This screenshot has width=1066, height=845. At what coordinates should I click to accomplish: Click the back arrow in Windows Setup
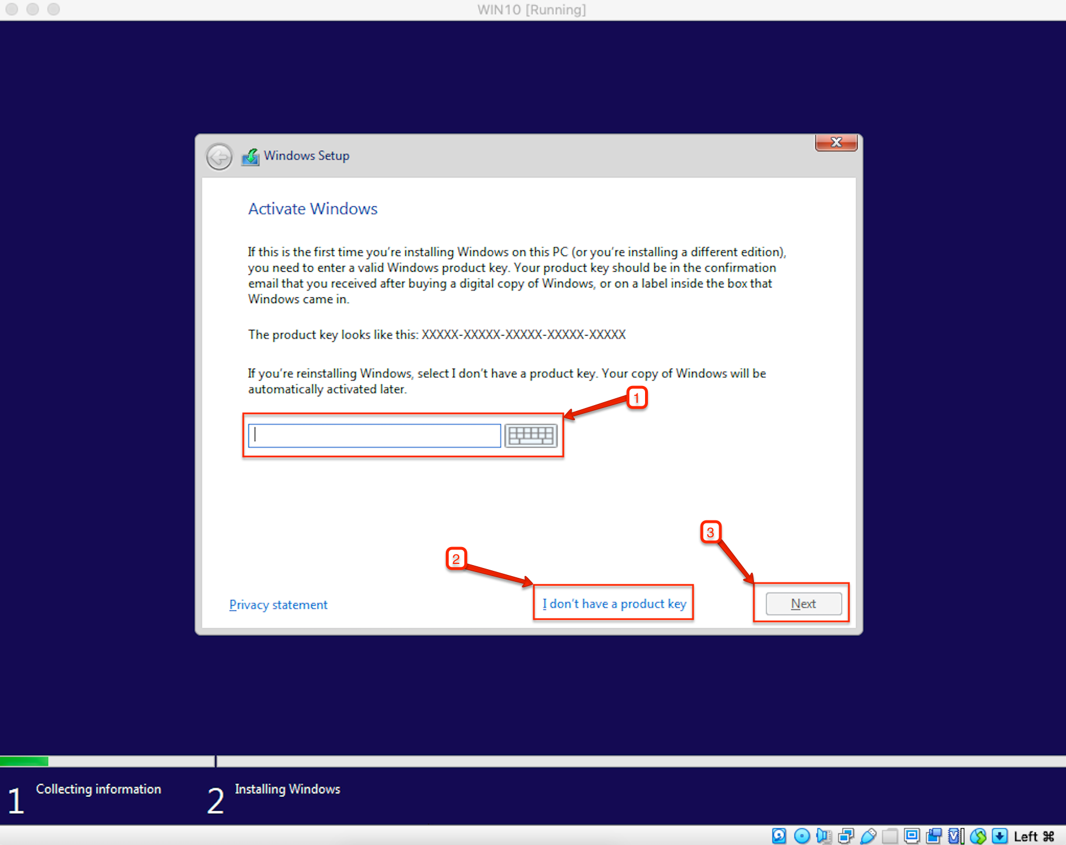click(x=219, y=156)
